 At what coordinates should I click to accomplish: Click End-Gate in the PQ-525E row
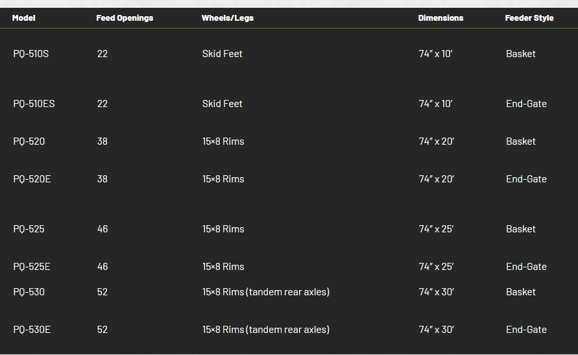(526, 267)
